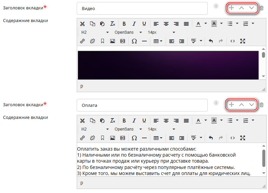Move the Видео tab down with the arrow
Image resolution: width=268 pixels, height=193 pixels.
click(252, 8)
